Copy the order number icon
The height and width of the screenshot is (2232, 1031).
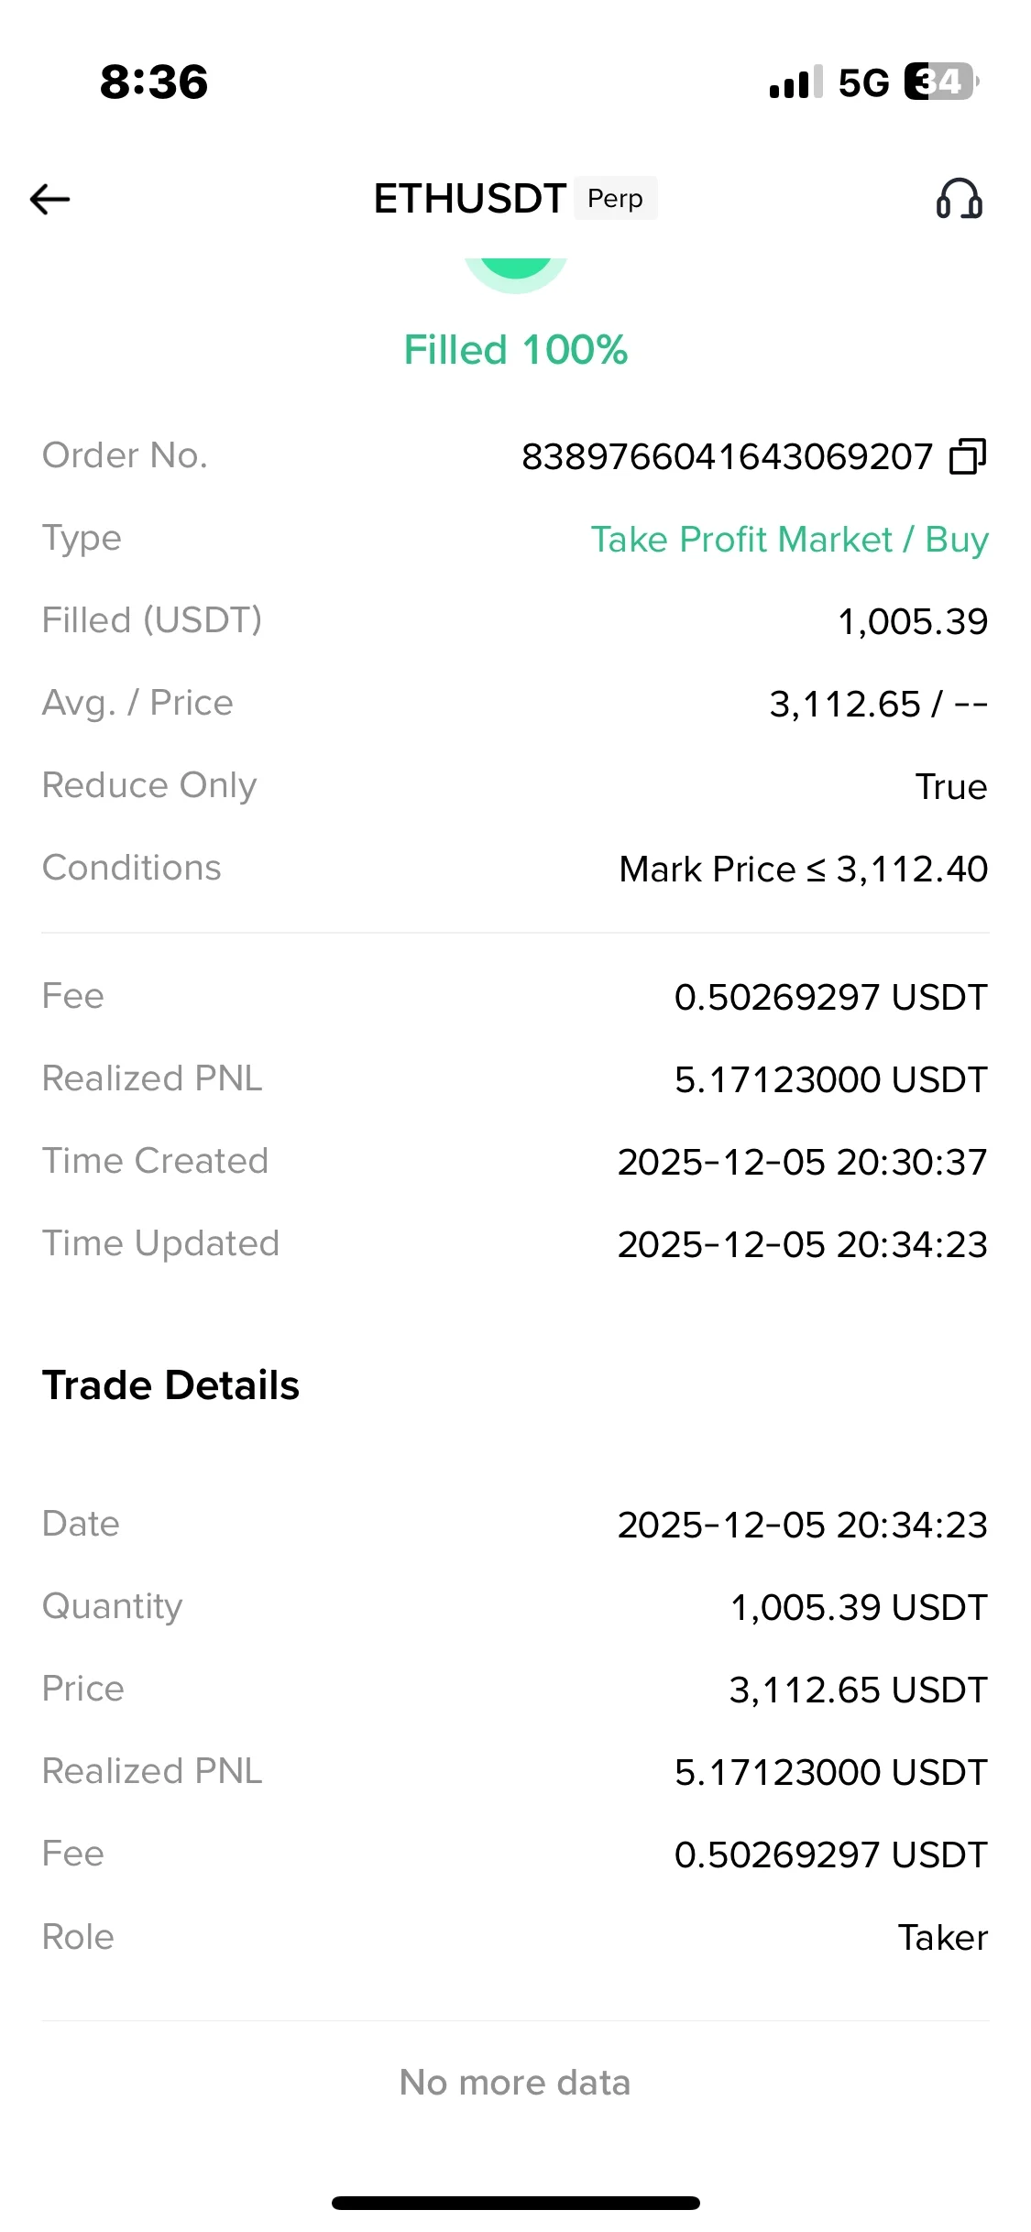968,456
